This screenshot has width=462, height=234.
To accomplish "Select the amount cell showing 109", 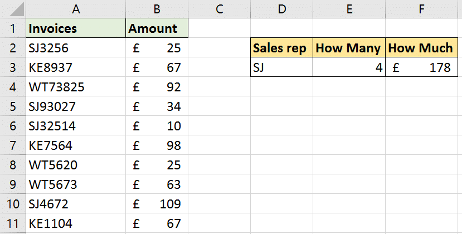I will tap(157, 204).
